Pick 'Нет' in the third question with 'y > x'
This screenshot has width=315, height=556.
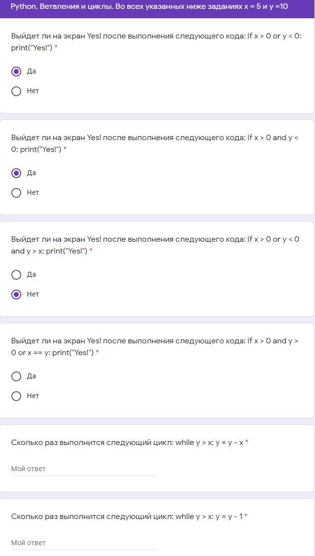click(x=16, y=295)
